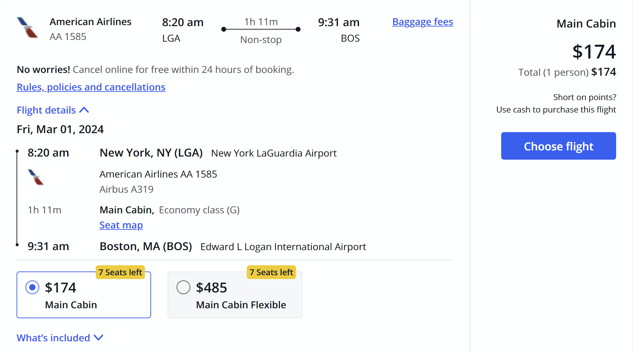Select the $485 Main Cabin Flexible radio

183,287
